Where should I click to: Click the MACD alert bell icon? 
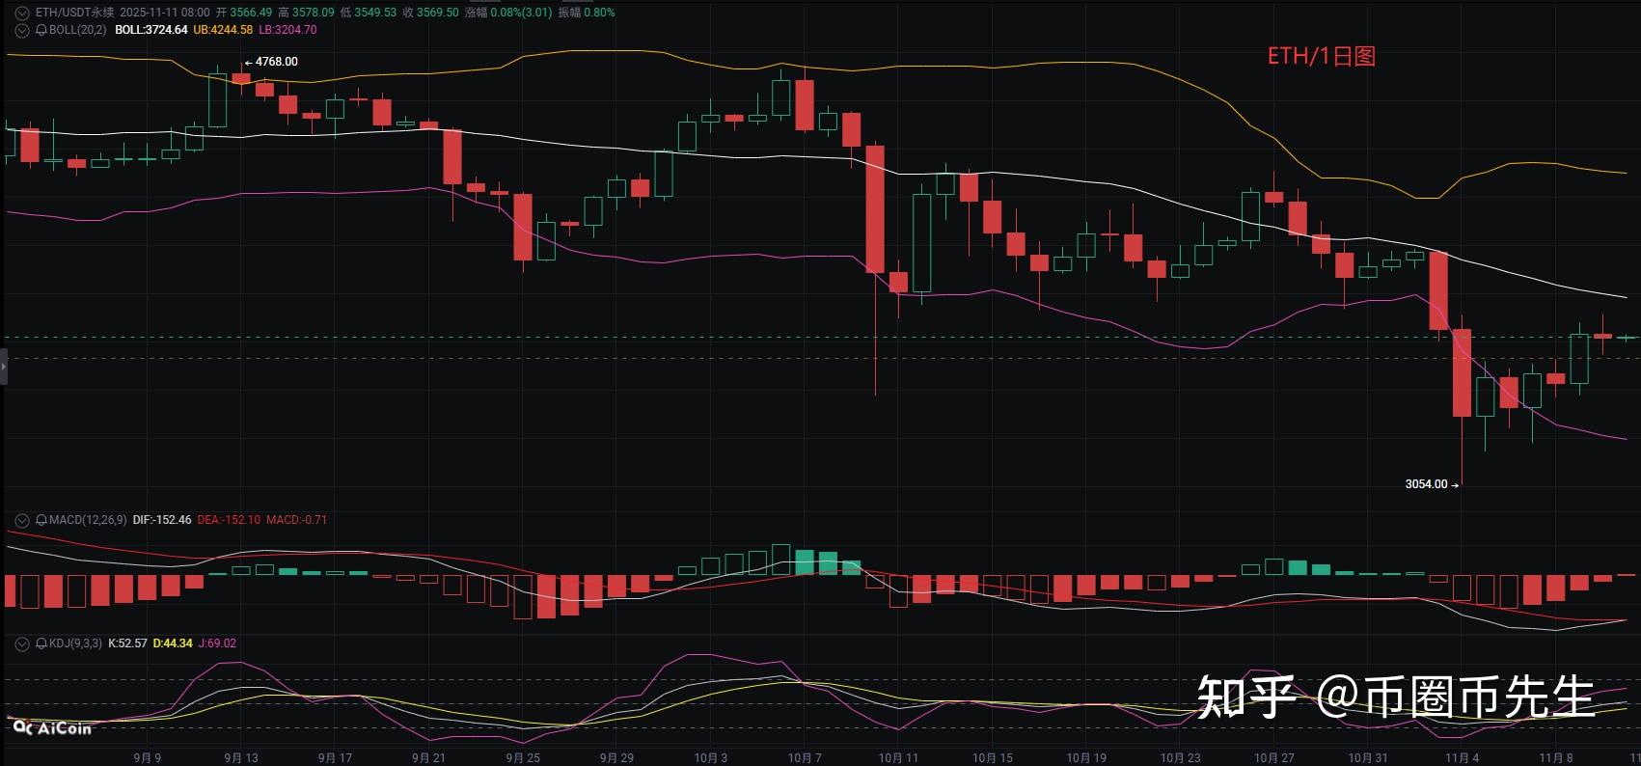pyautogui.click(x=41, y=520)
